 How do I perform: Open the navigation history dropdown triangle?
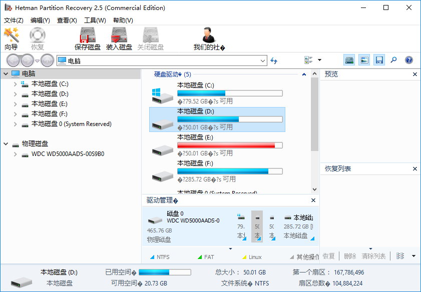(x=38, y=61)
